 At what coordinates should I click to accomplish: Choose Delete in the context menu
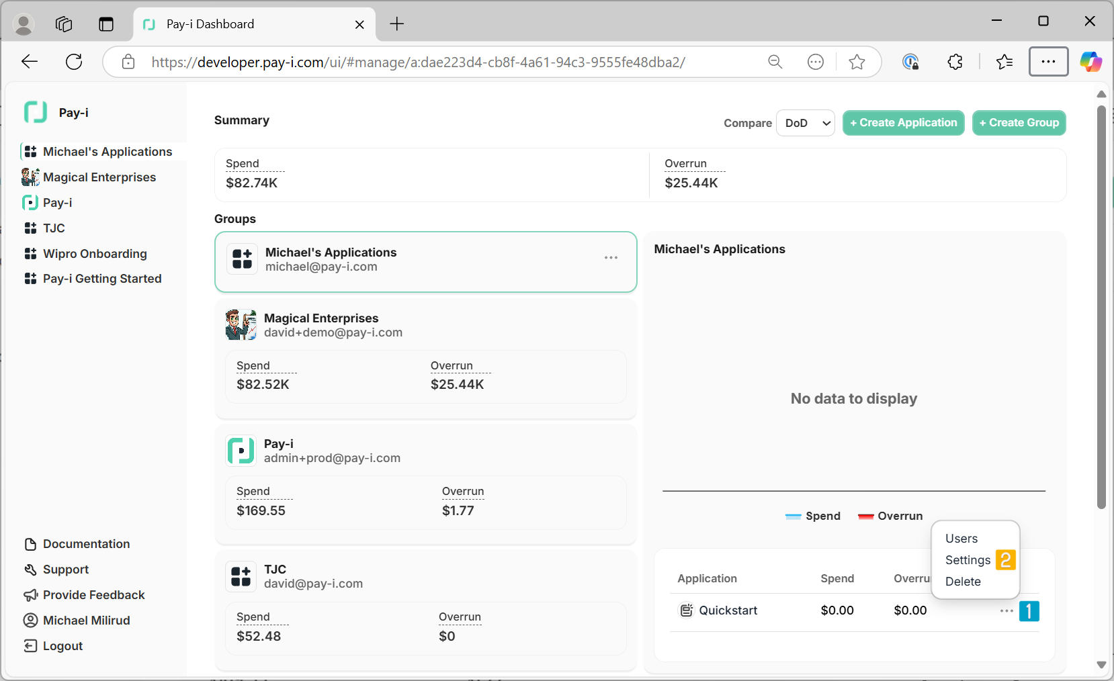click(x=963, y=582)
